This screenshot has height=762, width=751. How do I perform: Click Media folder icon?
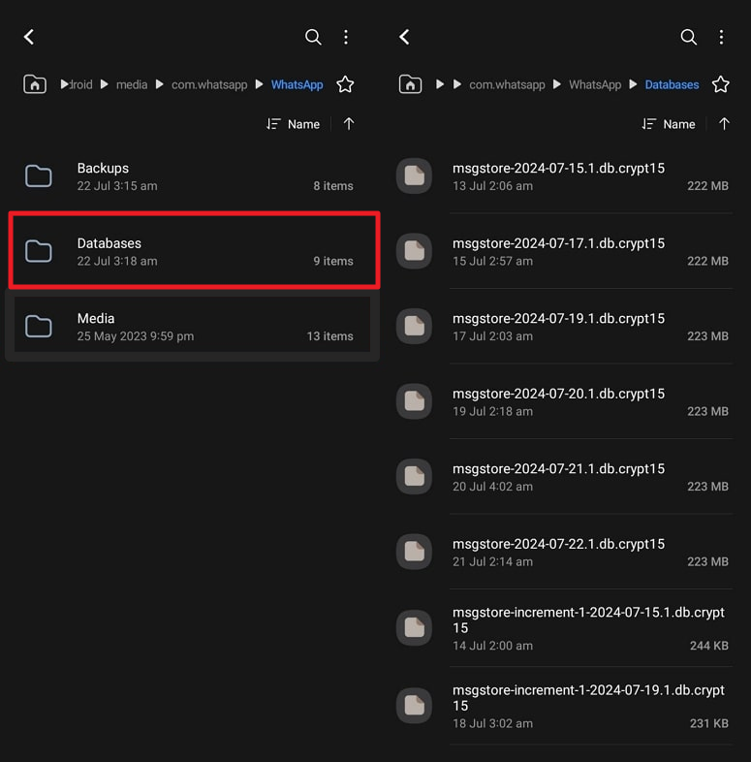(39, 326)
